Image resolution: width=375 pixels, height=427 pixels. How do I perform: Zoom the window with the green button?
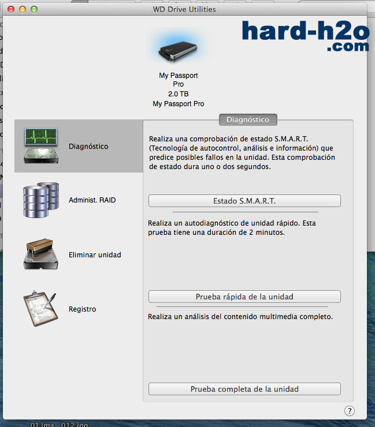click(x=34, y=10)
